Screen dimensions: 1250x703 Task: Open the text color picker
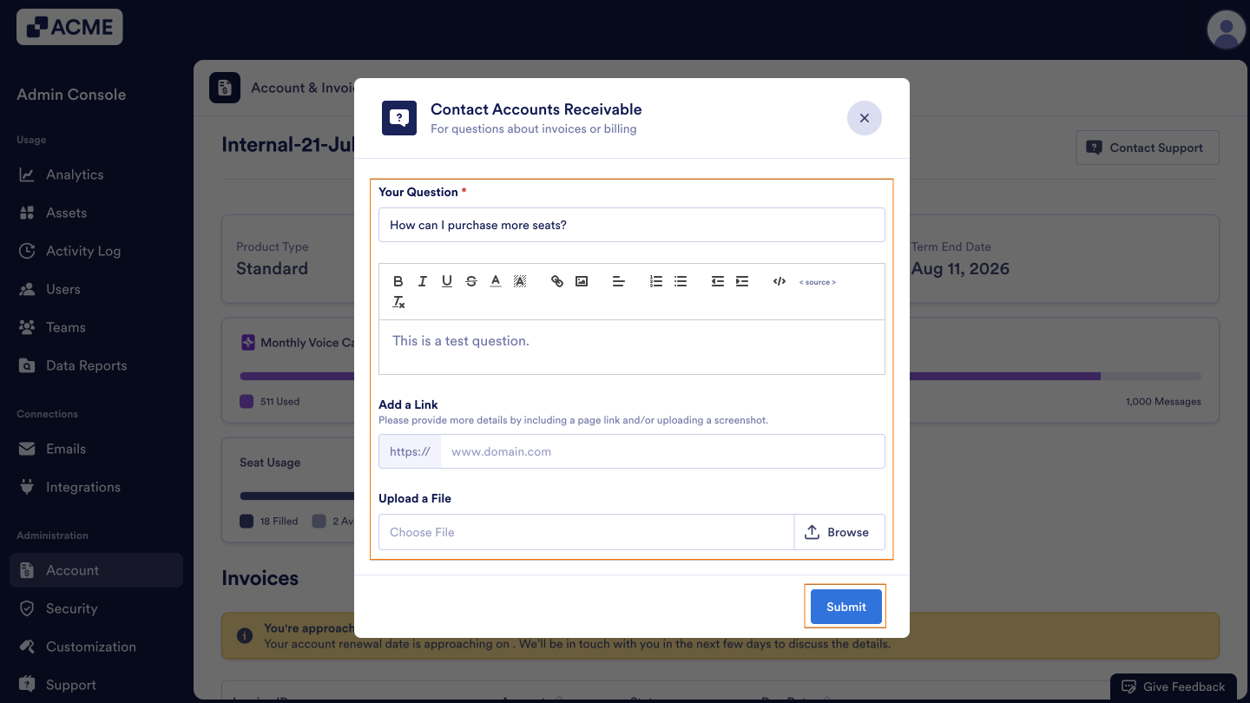point(496,281)
